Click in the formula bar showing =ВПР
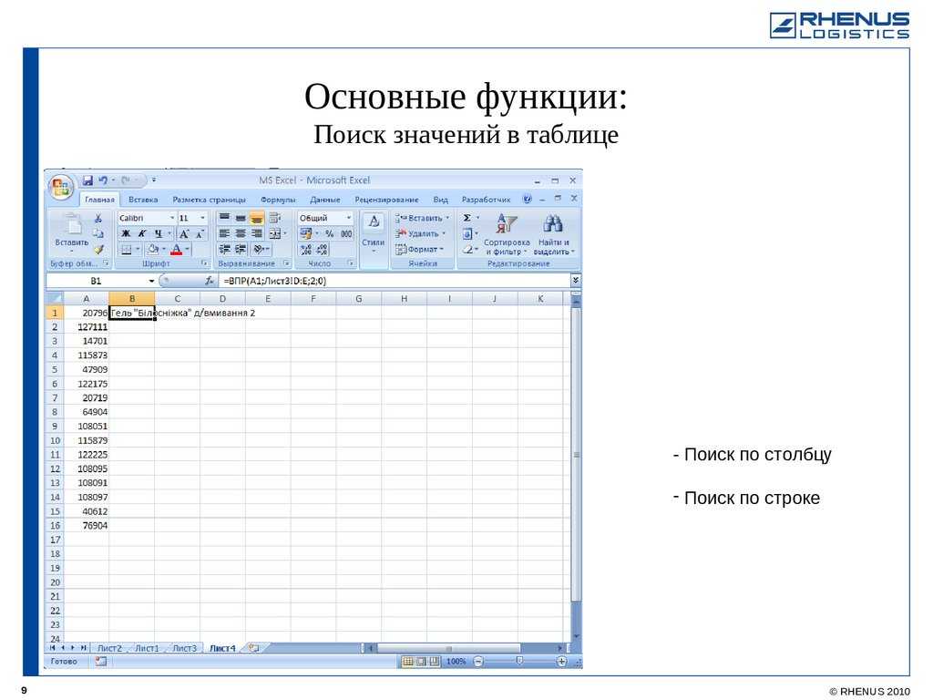The width and height of the screenshot is (933, 700). tap(395, 281)
